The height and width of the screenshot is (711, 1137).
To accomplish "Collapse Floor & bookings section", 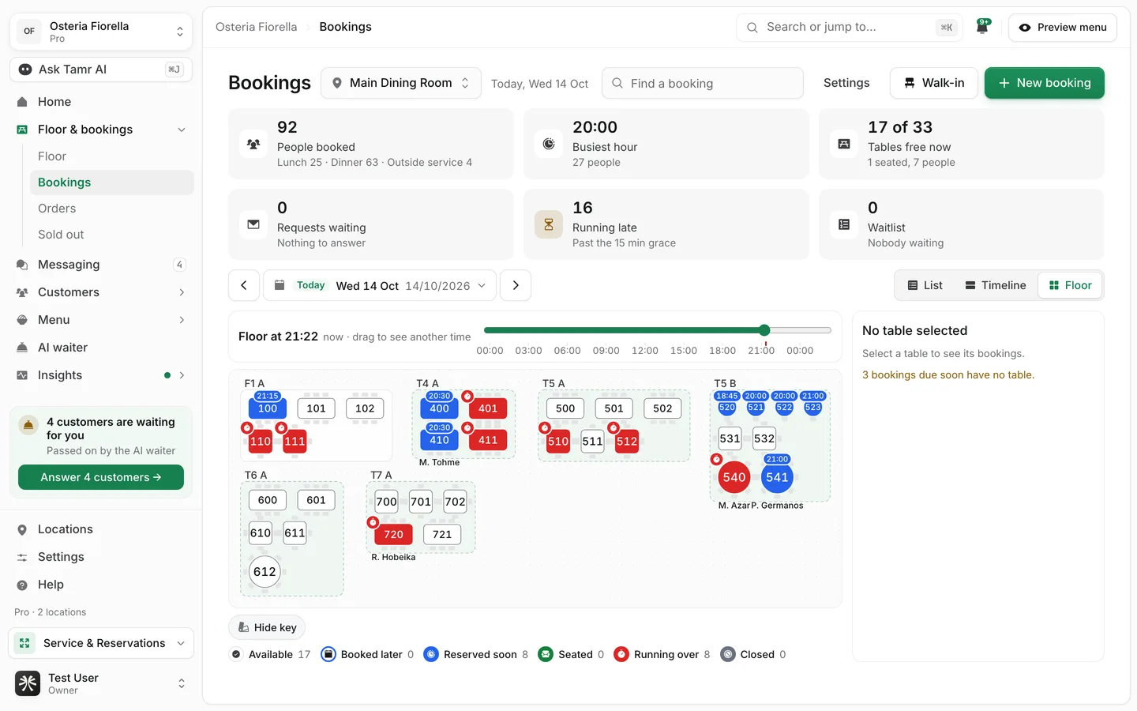I will click(182, 130).
